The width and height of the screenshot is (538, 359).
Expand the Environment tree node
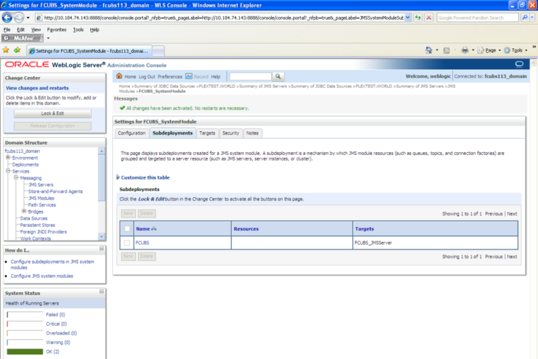7,158
